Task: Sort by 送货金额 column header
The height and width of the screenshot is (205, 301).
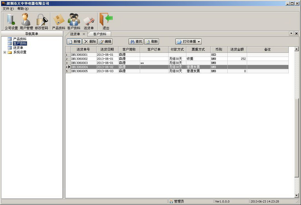Action: tap(237, 49)
